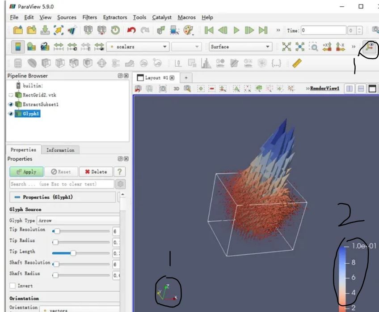Click the Reset Camera icon
The image size is (379, 312).
click(286, 47)
